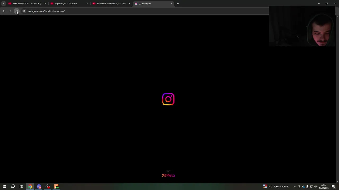Restore down the Chrome window

pyautogui.click(x=327, y=4)
